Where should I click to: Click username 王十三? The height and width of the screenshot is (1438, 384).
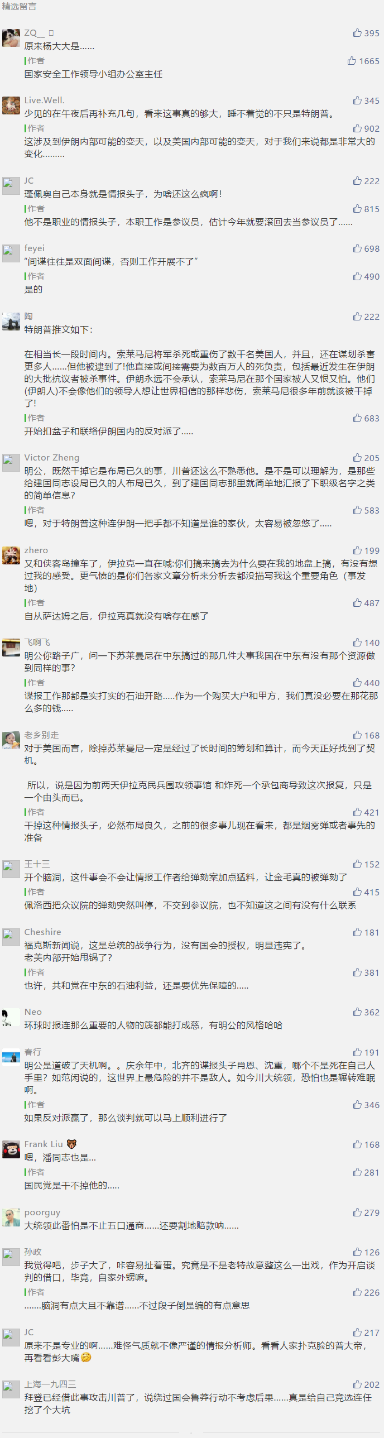click(x=37, y=864)
